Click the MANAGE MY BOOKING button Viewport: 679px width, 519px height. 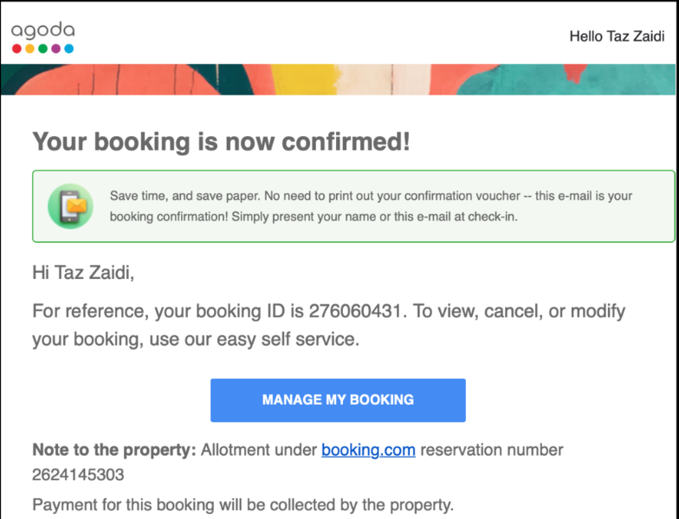pyautogui.click(x=338, y=400)
